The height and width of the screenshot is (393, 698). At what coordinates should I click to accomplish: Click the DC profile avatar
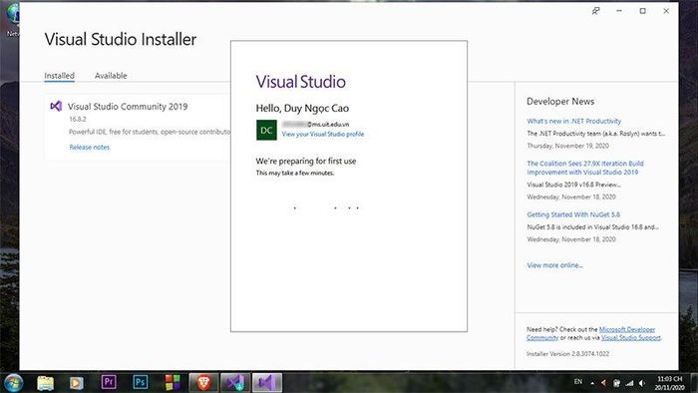pos(266,130)
